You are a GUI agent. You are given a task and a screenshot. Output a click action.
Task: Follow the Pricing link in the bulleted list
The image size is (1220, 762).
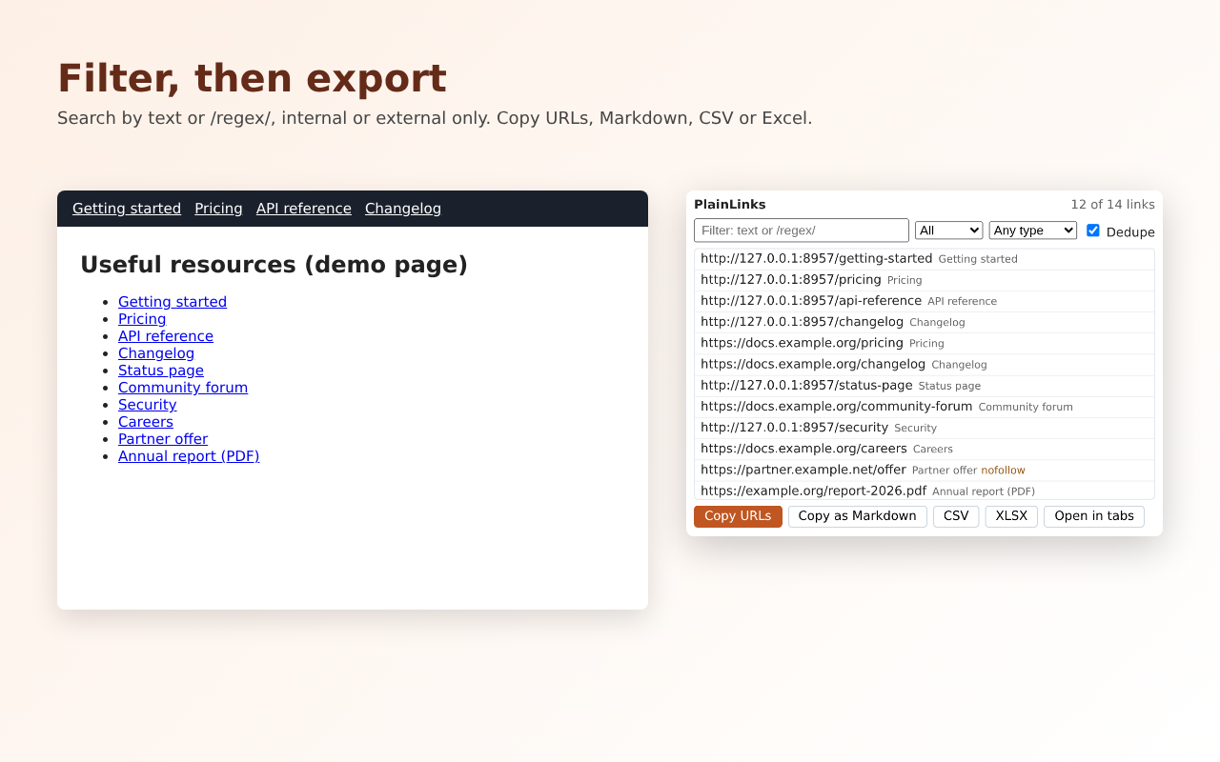(x=142, y=319)
